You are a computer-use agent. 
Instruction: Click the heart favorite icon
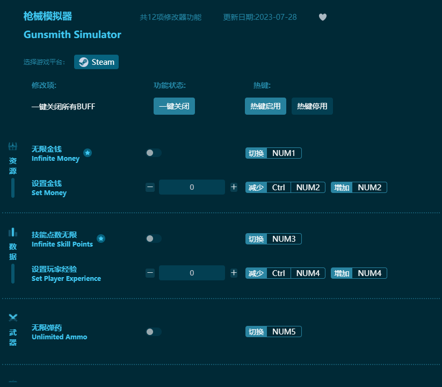pos(323,17)
